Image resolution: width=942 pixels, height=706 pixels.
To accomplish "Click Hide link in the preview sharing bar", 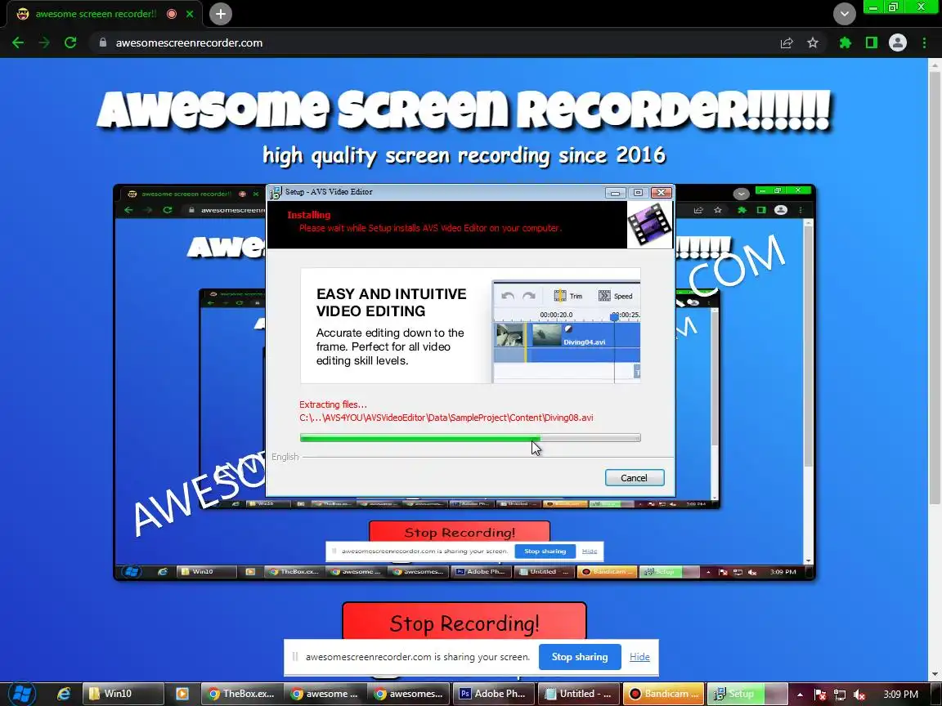I will coord(590,551).
